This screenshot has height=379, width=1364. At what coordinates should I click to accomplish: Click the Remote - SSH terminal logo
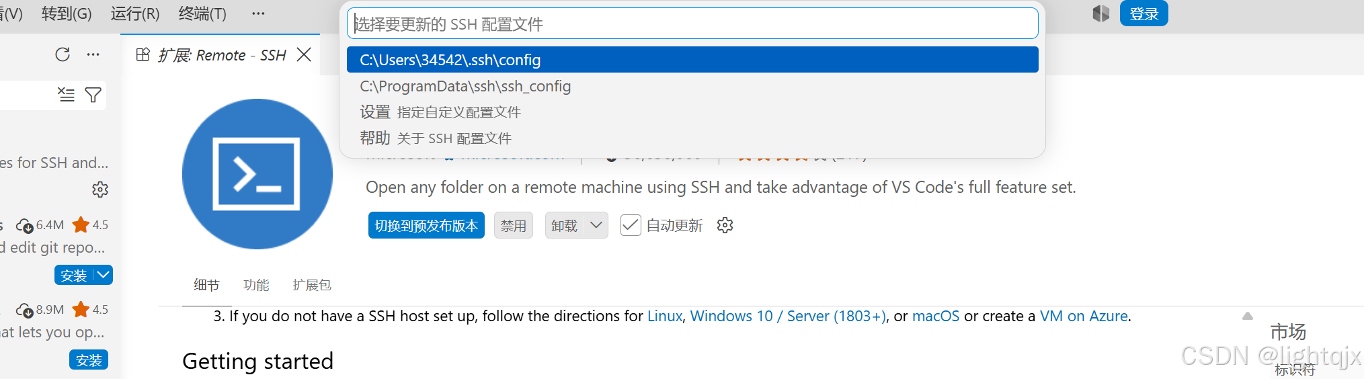(257, 174)
